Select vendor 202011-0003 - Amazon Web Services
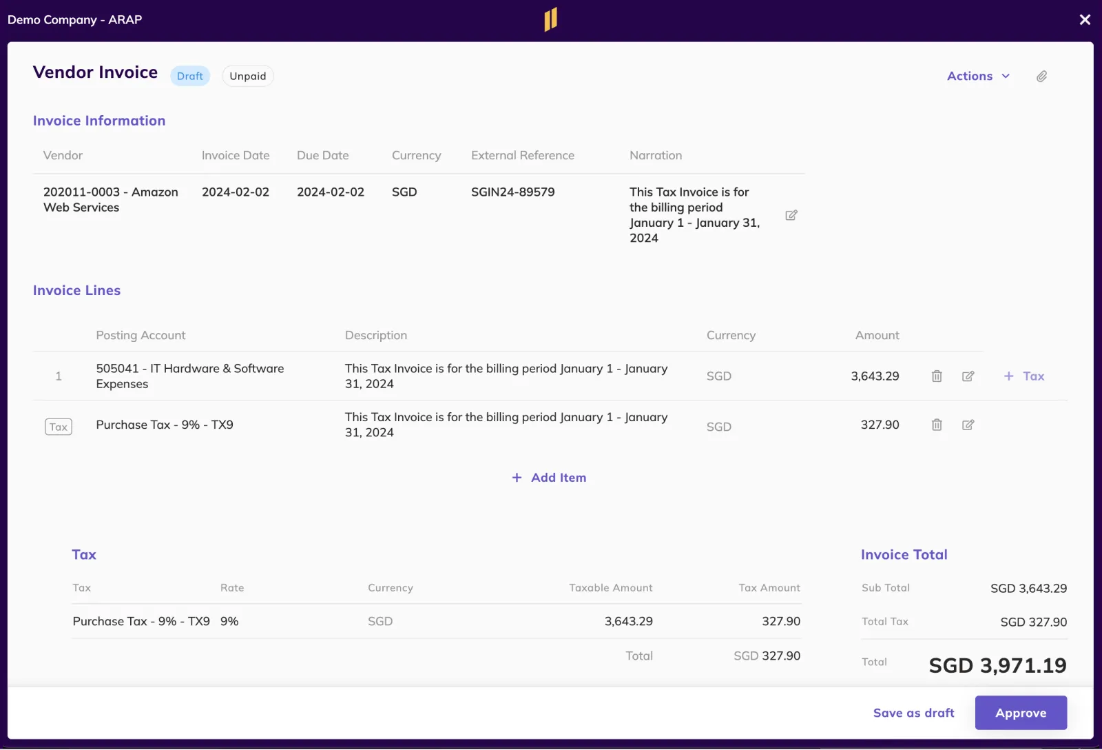This screenshot has height=750, width=1102. 110,199
